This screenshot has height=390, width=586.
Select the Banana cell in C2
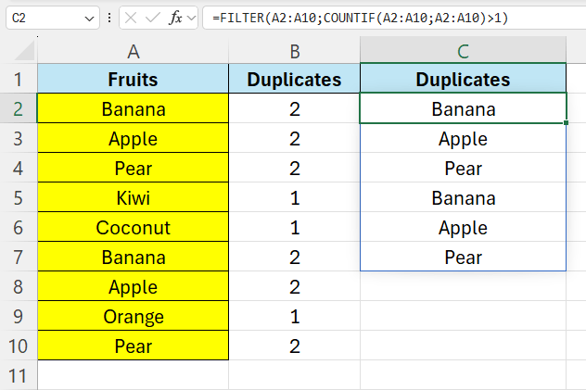[463, 109]
